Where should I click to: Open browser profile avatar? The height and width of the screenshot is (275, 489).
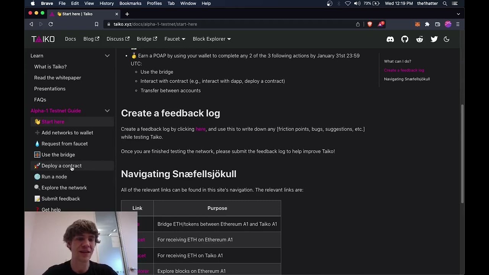[x=448, y=24]
